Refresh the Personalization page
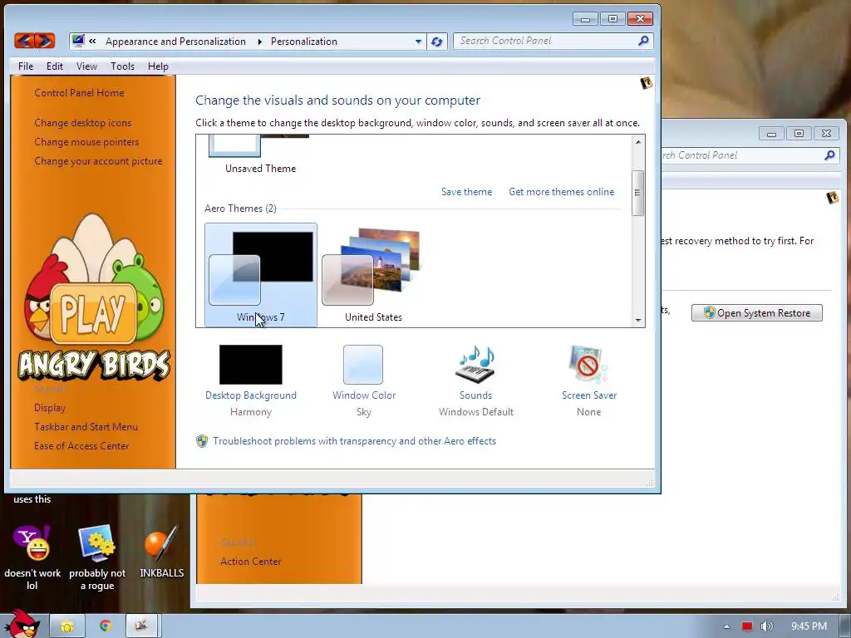The height and width of the screenshot is (638, 851). [437, 42]
